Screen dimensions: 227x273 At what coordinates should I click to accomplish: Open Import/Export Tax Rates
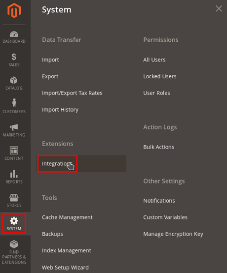click(x=72, y=93)
